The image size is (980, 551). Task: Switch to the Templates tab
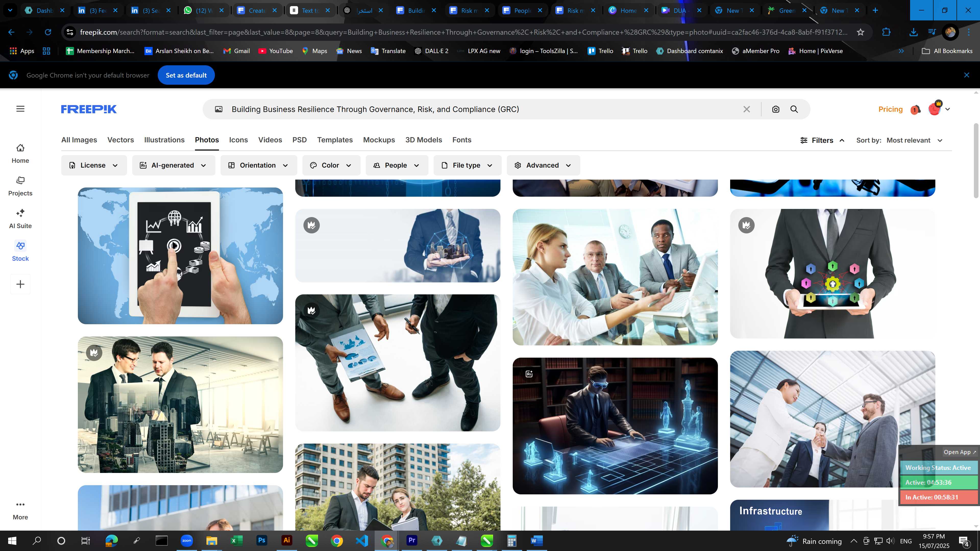click(335, 140)
